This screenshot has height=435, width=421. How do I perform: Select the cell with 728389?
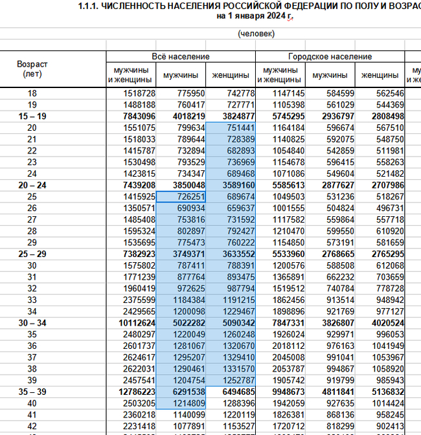pyautogui.click(x=231, y=139)
